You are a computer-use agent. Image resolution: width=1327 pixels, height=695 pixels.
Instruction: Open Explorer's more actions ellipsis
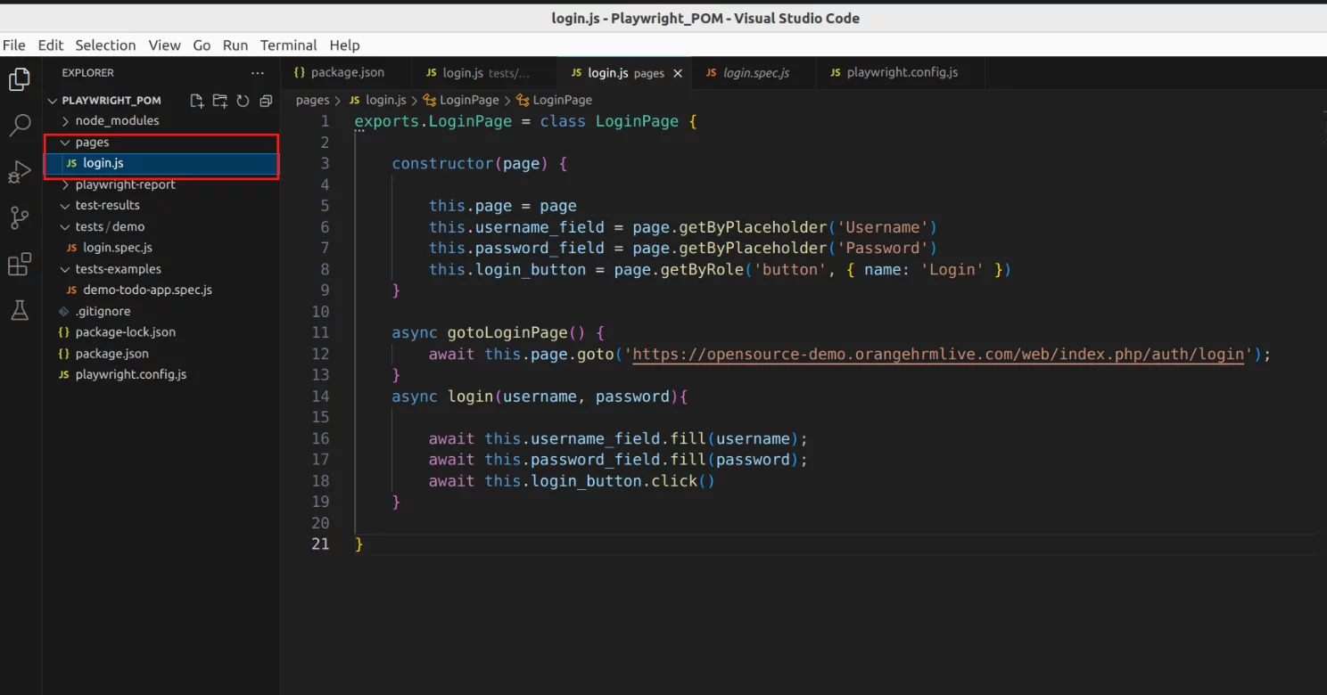258,73
